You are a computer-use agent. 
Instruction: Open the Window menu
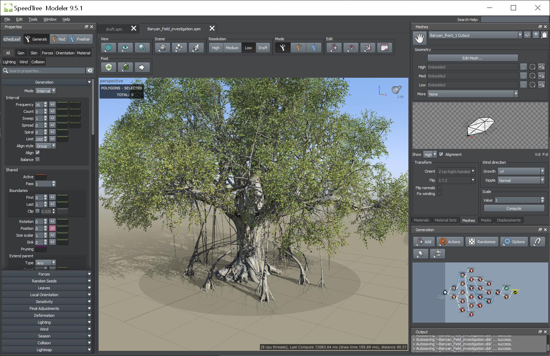pos(50,19)
